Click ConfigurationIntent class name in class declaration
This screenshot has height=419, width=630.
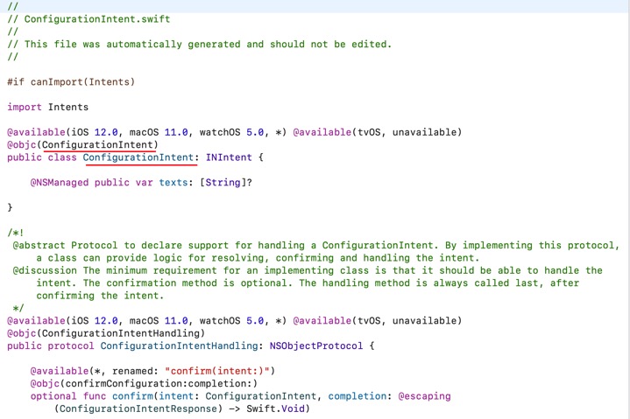(135, 157)
